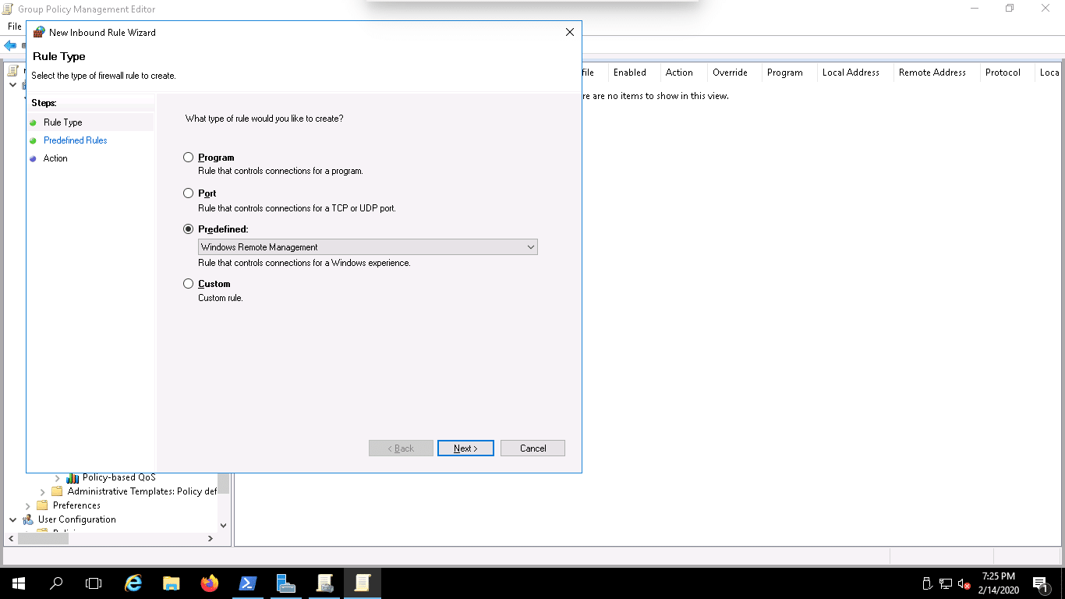The width and height of the screenshot is (1065, 599).
Task: Go to the Predefined Rules wizard step
Action: 76,140
